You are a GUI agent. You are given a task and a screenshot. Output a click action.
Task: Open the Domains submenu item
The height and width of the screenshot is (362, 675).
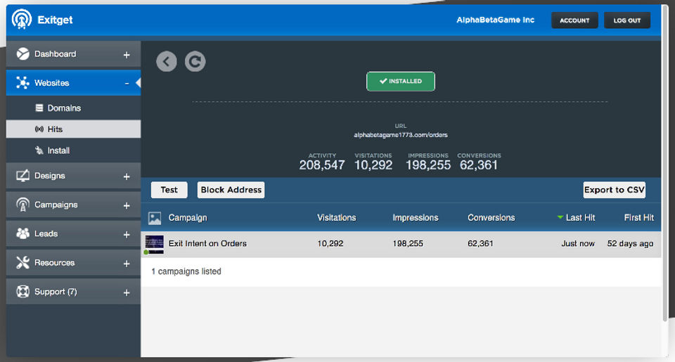click(73, 108)
